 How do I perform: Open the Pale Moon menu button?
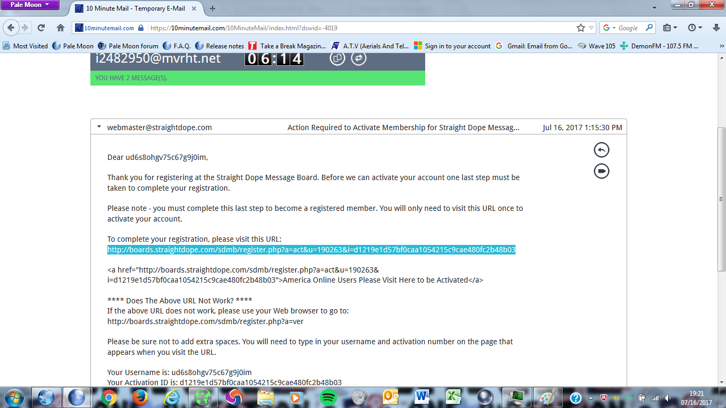29,5
